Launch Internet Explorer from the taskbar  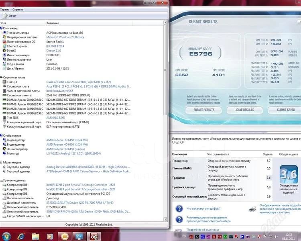click(21, 237)
